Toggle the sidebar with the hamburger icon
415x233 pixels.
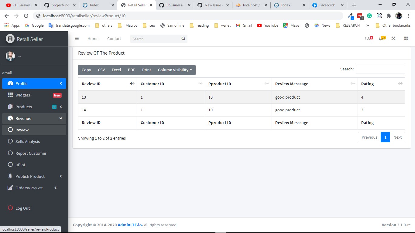click(x=77, y=39)
